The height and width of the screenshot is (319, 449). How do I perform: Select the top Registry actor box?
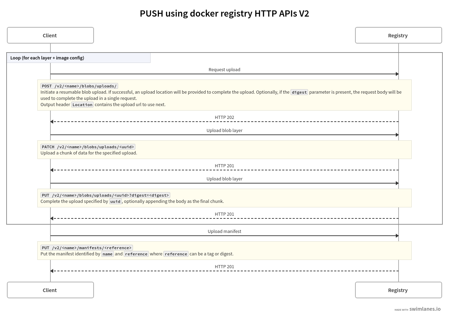[x=398, y=35]
